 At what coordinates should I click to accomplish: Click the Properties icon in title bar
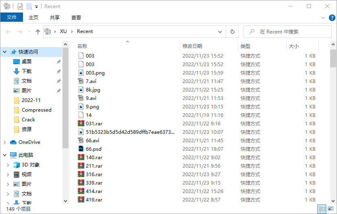pos(20,6)
